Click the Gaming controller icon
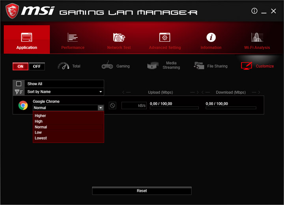 [107, 65]
